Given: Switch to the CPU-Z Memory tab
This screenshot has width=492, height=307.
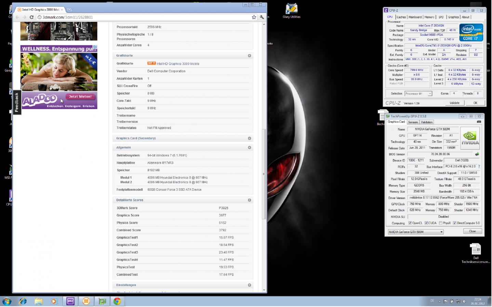Looking at the screenshot, I should pyautogui.click(x=429, y=17).
